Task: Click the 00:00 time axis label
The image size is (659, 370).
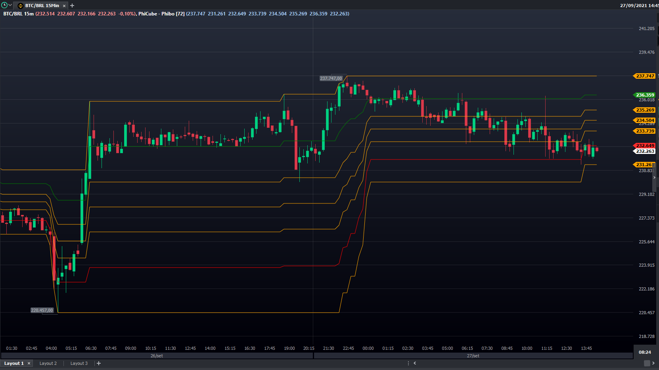Action: 368,348
